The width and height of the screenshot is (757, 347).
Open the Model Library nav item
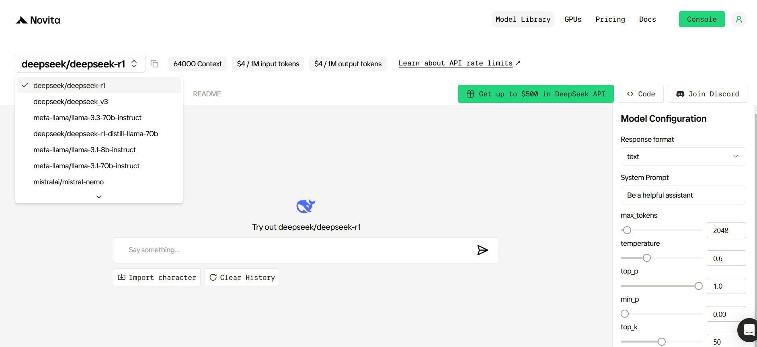pyautogui.click(x=523, y=19)
